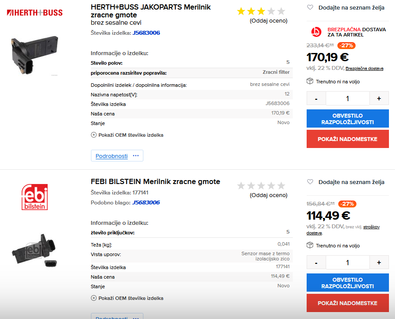Click the package availability icon for HERTH+BUSS
This screenshot has height=319, width=395.
coord(310,81)
